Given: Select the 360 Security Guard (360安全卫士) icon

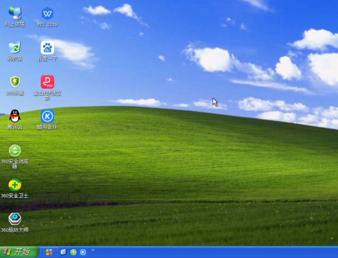Looking at the screenshot, I should [14, 185].
